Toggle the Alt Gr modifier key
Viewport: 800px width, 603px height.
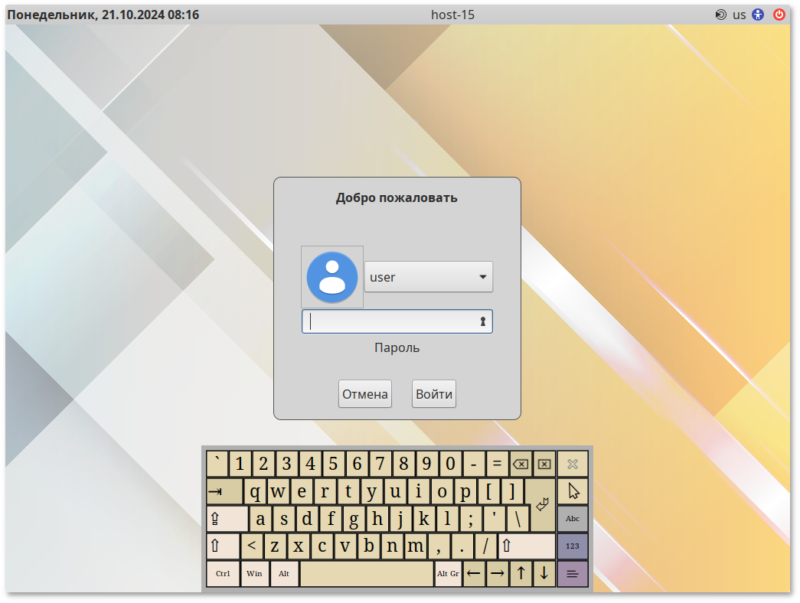[x=448, y=574]
